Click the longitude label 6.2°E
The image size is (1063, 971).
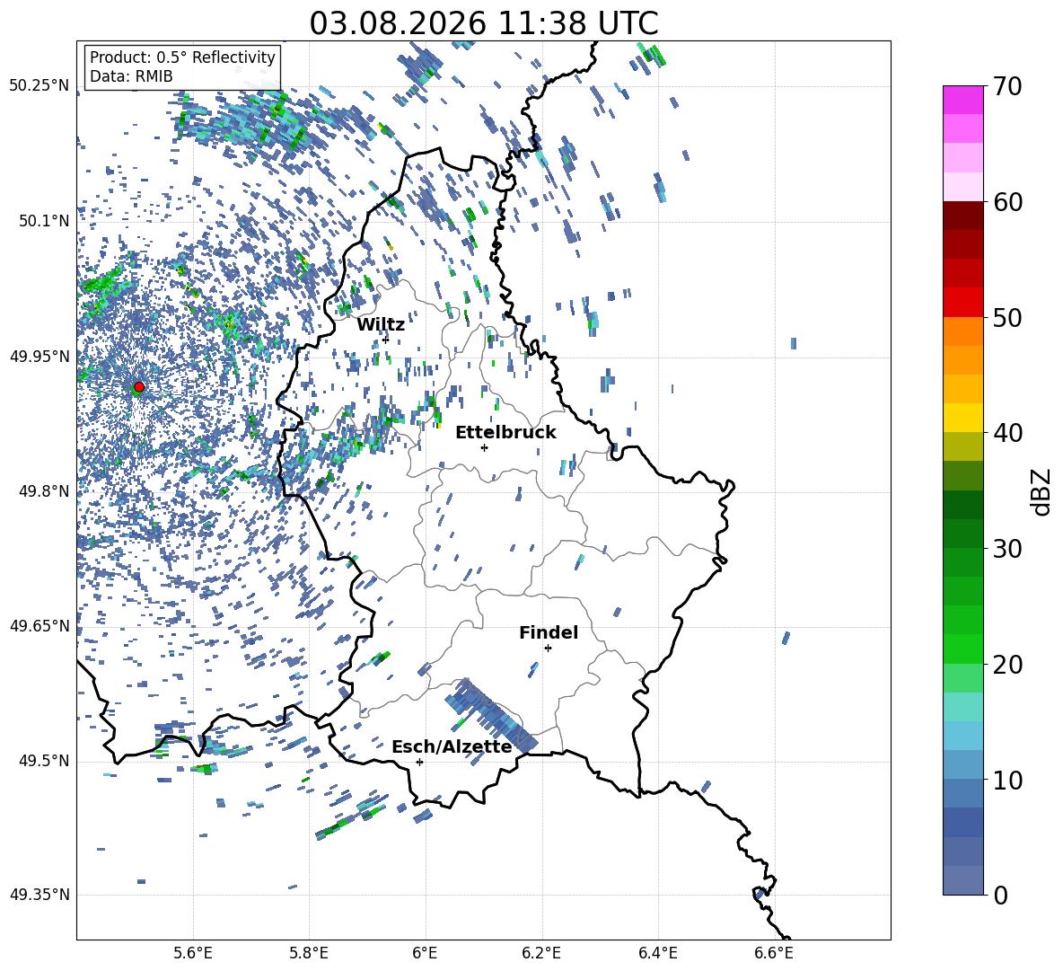point(541,953)
